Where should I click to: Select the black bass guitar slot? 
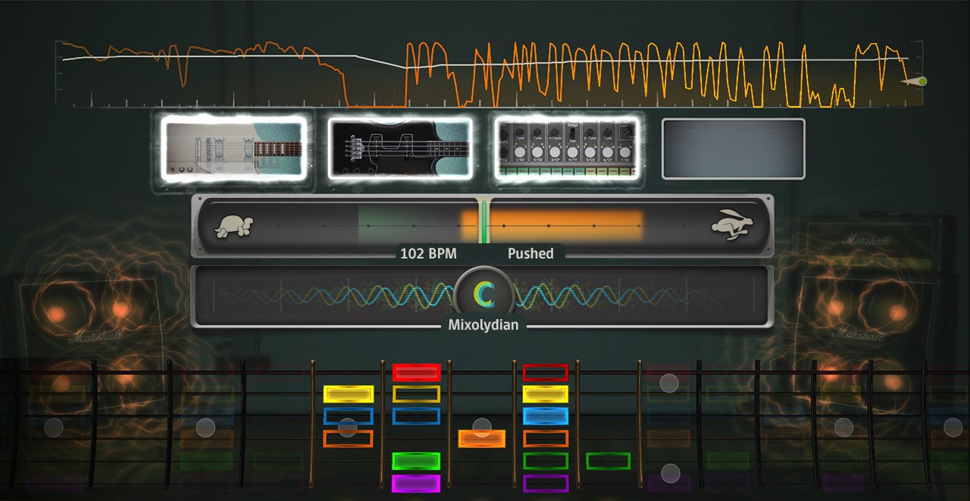coord(400,148)
